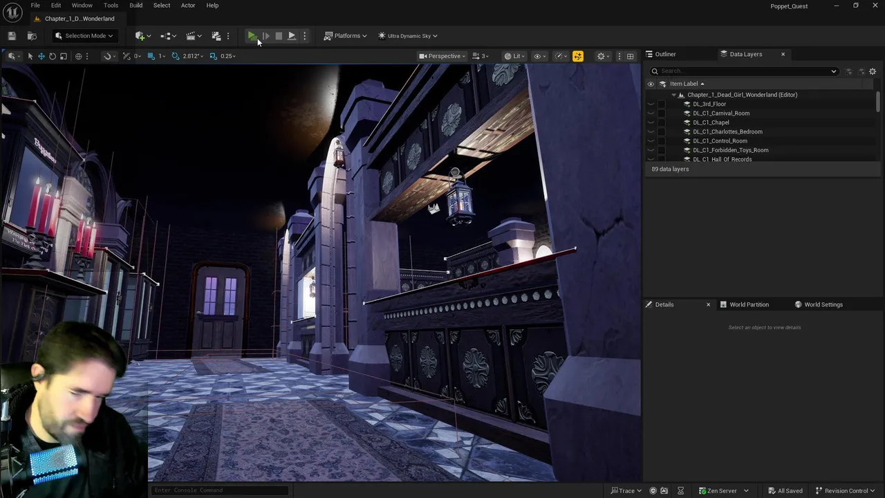Toggle visibility of DL_C1_Chapel layer
The image size is (885, 498).
tap(651, 122)
